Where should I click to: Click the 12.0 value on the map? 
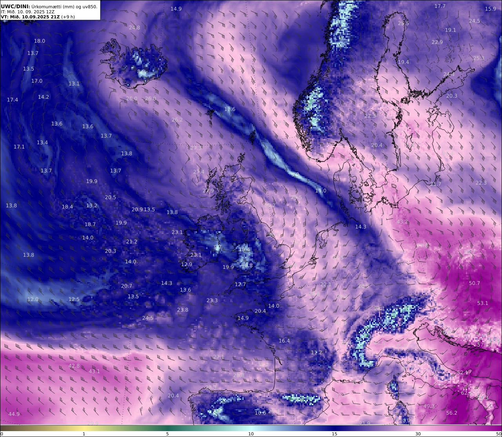pyautogui.click(x=33, y=299)
